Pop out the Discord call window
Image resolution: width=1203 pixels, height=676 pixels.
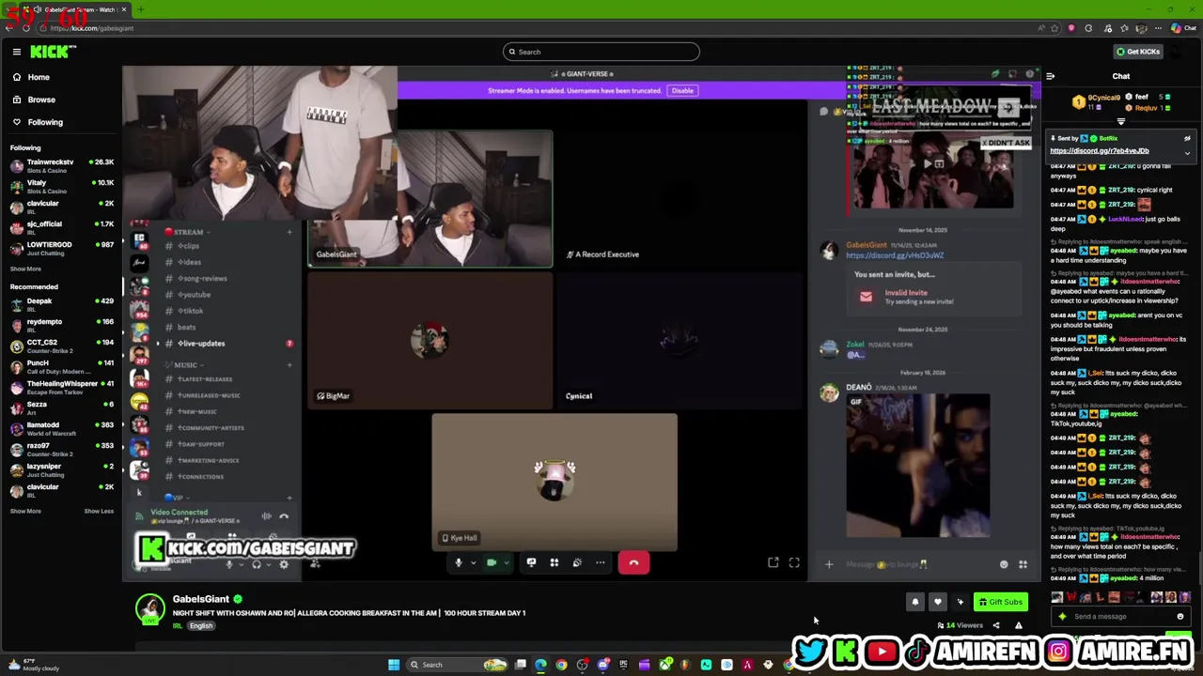773,562
